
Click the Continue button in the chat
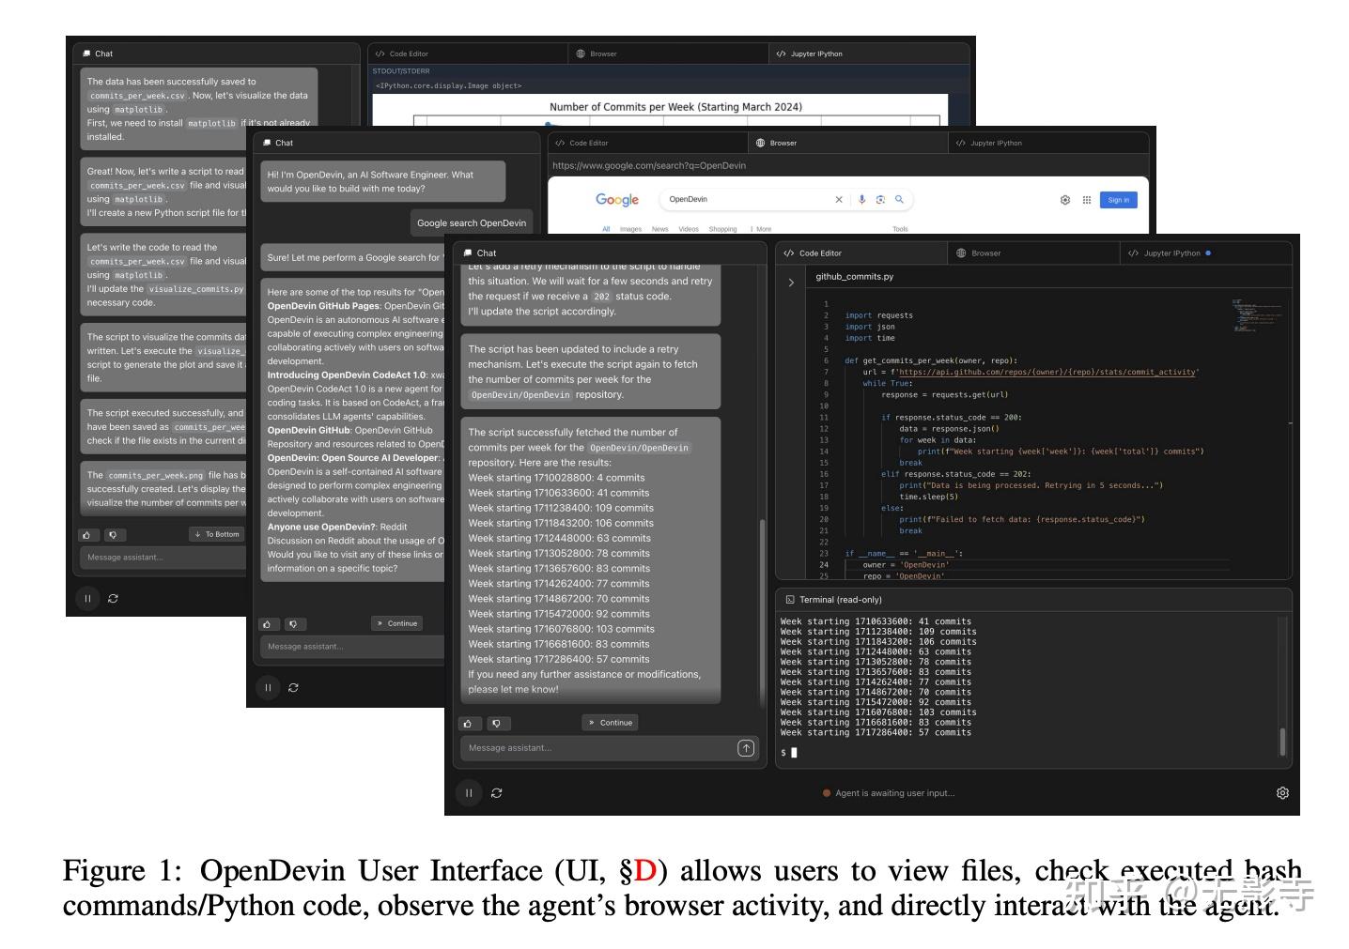click(609, 723)
